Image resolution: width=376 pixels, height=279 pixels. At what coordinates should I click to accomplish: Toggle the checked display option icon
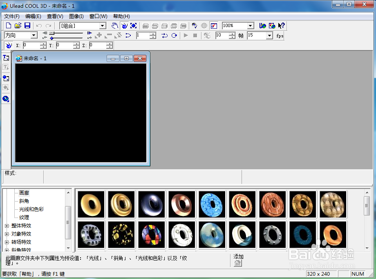pos(214,26)
